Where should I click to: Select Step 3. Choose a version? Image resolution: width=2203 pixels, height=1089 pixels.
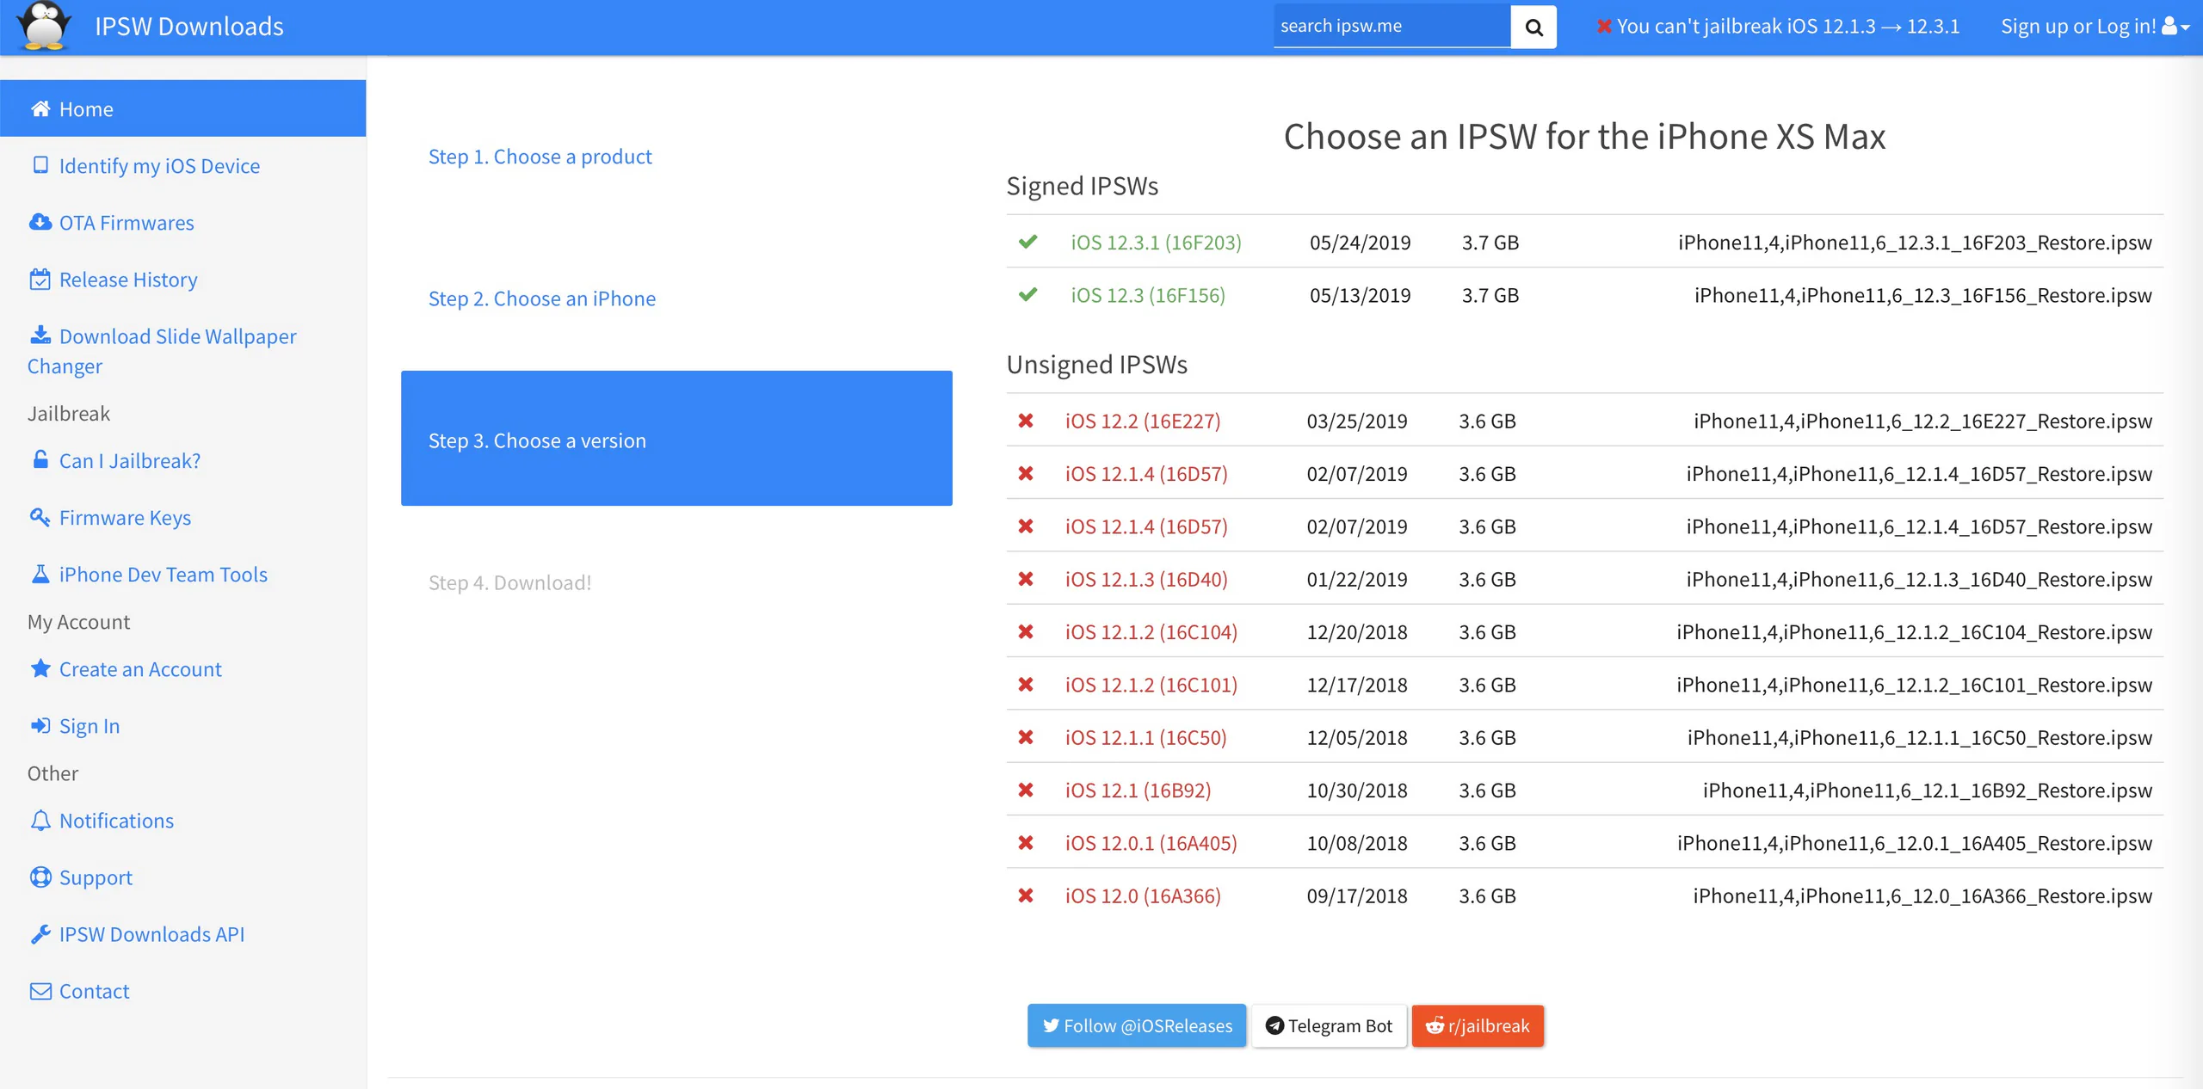click(676, 439)
